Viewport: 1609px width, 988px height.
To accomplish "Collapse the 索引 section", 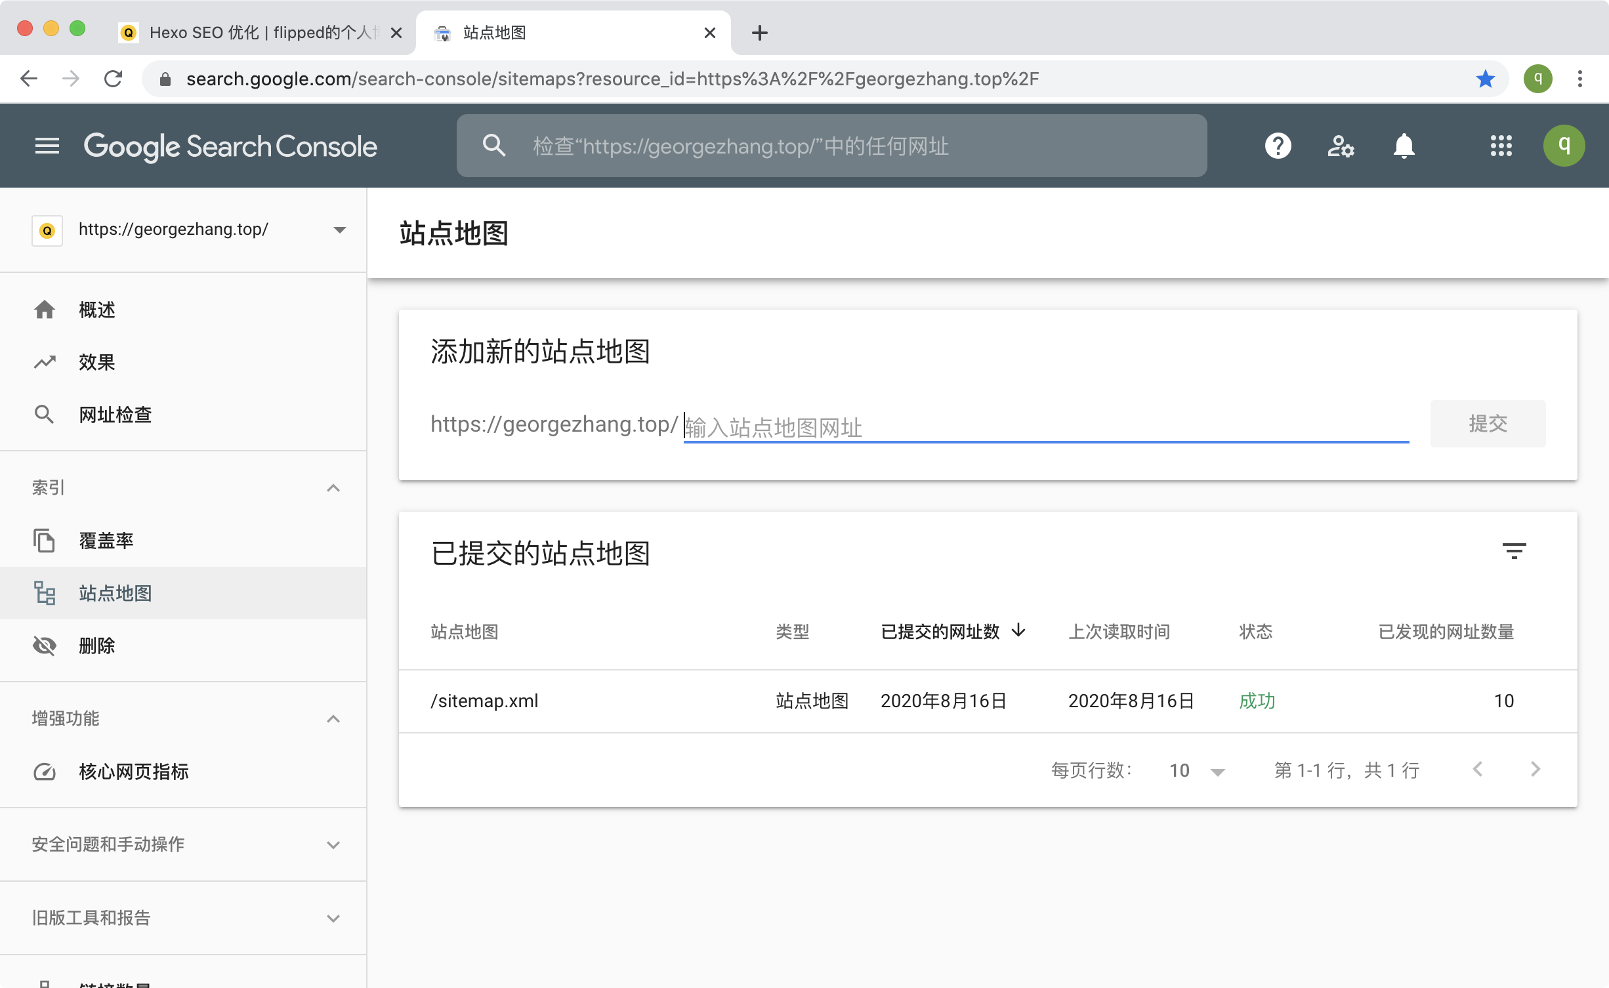I will (333, 488).
